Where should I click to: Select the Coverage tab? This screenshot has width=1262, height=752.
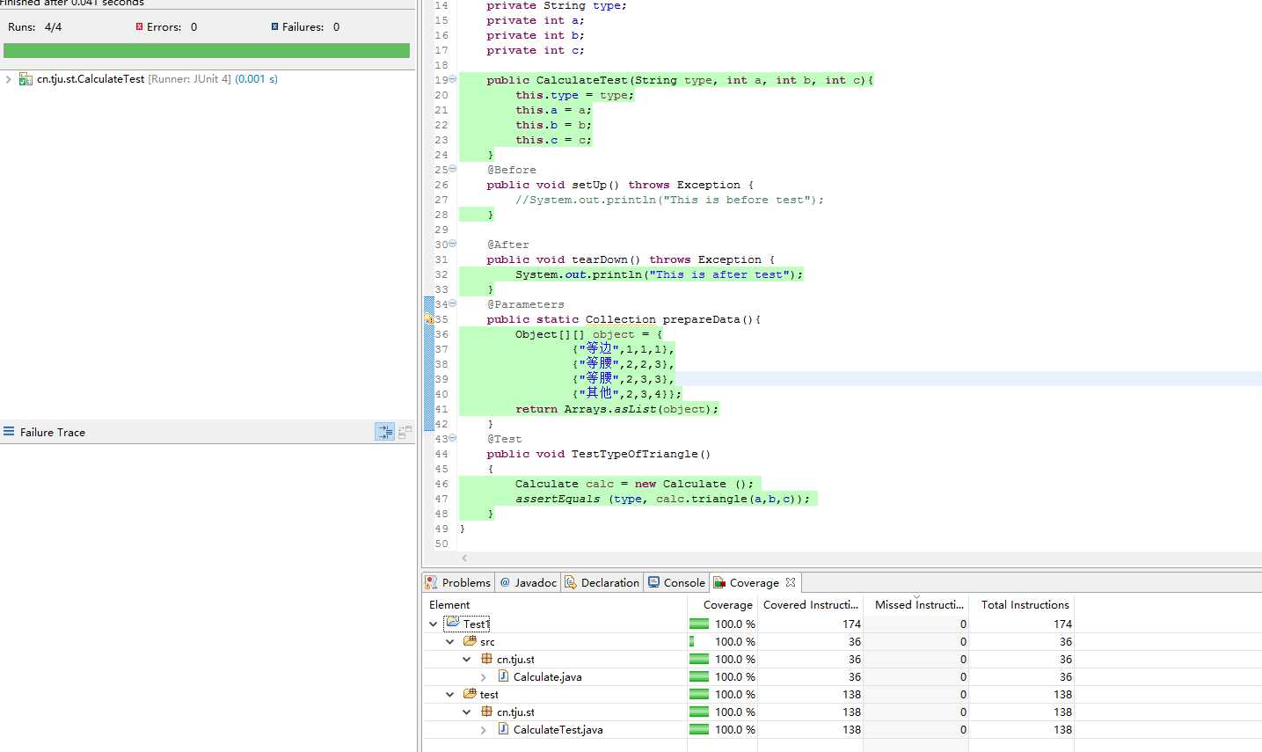click(754, 582)
